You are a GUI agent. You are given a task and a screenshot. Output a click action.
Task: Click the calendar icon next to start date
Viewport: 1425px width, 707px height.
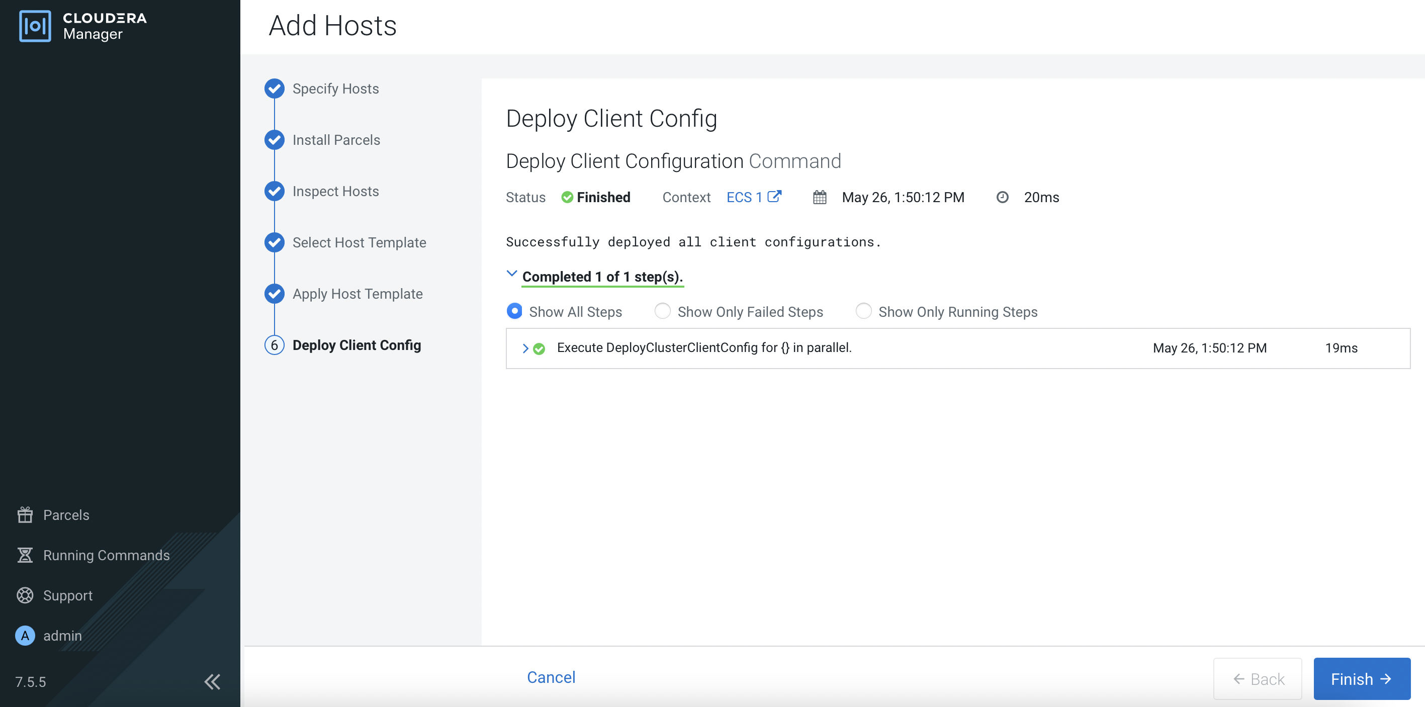click(819, 198)
